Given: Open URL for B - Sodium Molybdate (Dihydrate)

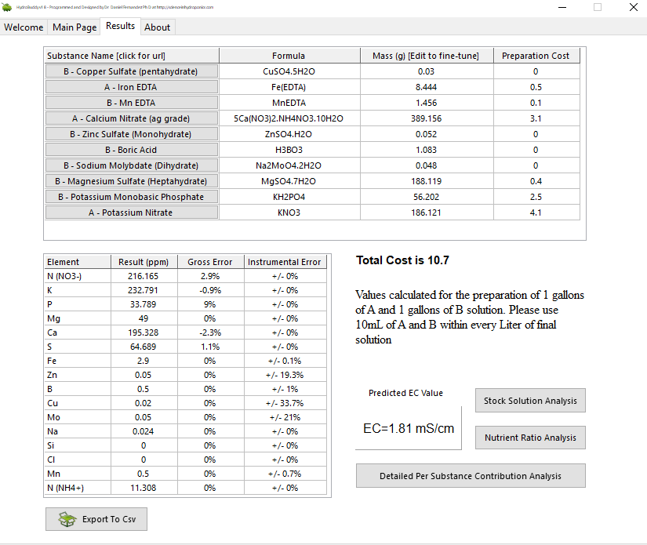Looking at the screenshot, I should coord(132,165).
